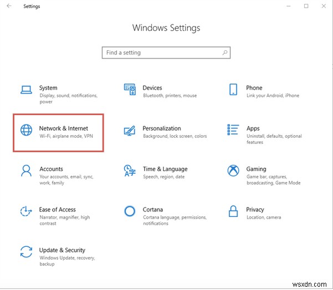333x290 pixels.
Task: Click 'Link your Android, iPhone' description
Action: tap(273, 96)
